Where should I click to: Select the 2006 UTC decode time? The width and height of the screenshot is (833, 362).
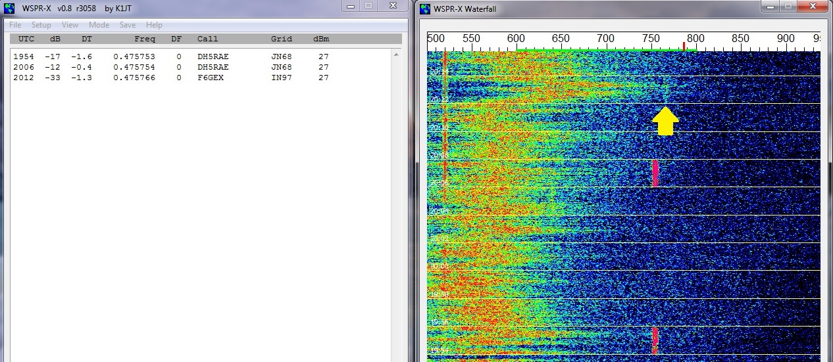(24, 67)
